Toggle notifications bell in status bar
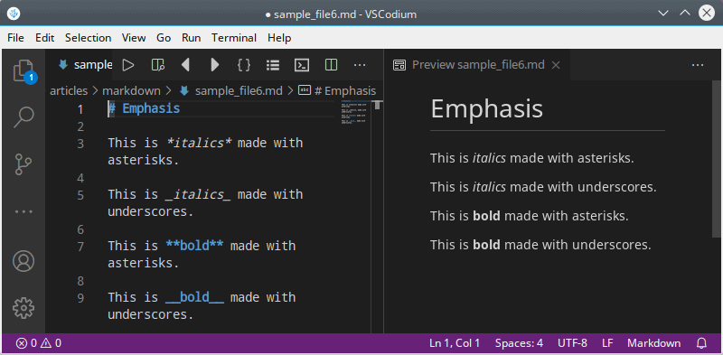Screen dimensions: 723x355 pyautogui.click(x=701, y=343)
